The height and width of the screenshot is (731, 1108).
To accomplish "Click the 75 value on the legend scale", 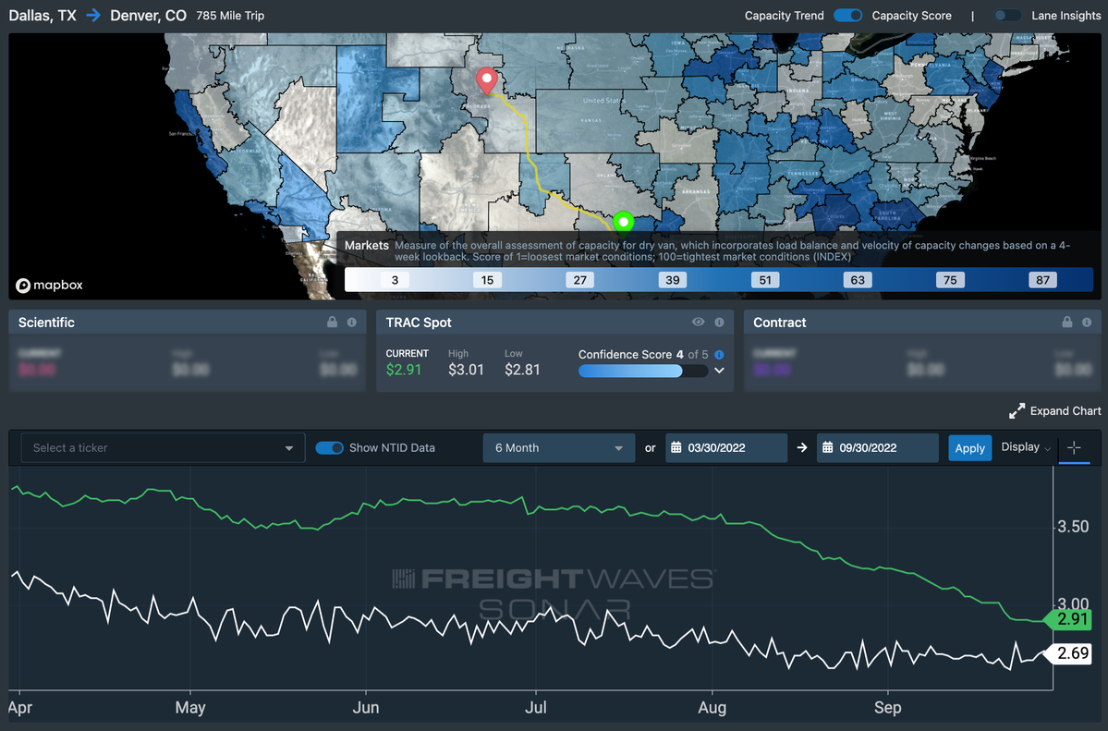I will tap(950, 280).
